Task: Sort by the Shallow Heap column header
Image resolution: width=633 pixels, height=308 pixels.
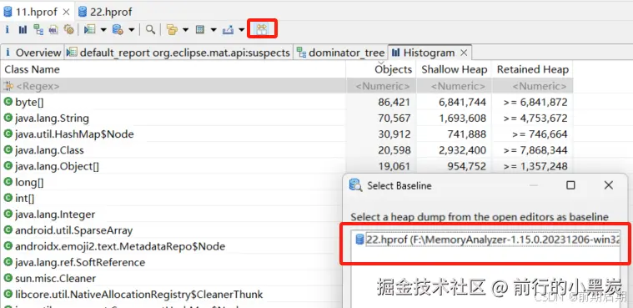Action: click(x=454, y=69)
